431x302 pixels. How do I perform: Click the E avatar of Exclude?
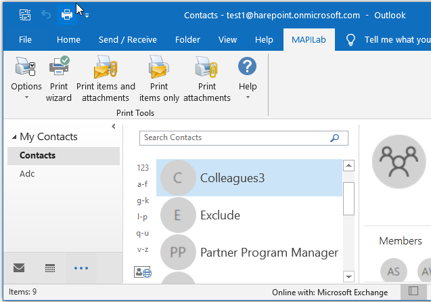click(178, 215)
